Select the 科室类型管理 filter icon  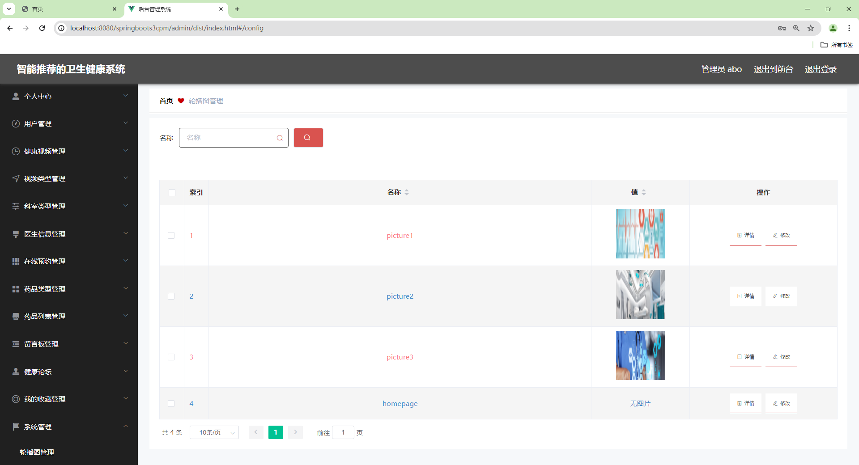click(x=16, y=206)
